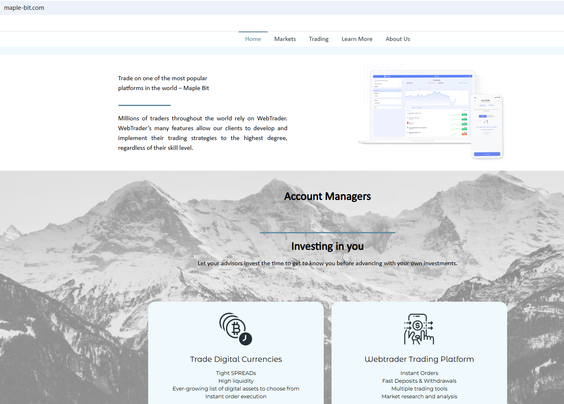The image size is (564, 404).
Task: Open the Trading navigation item
Action: tap(318, 39)
